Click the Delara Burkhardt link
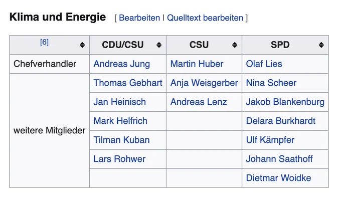341x202 pixels. point(280,121)
